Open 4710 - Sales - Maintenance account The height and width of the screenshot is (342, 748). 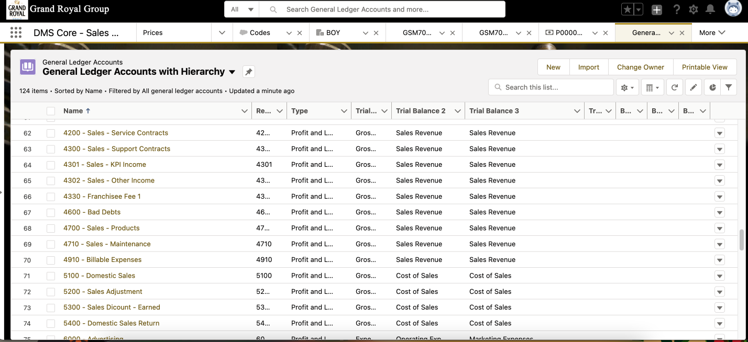coord(107,244)
